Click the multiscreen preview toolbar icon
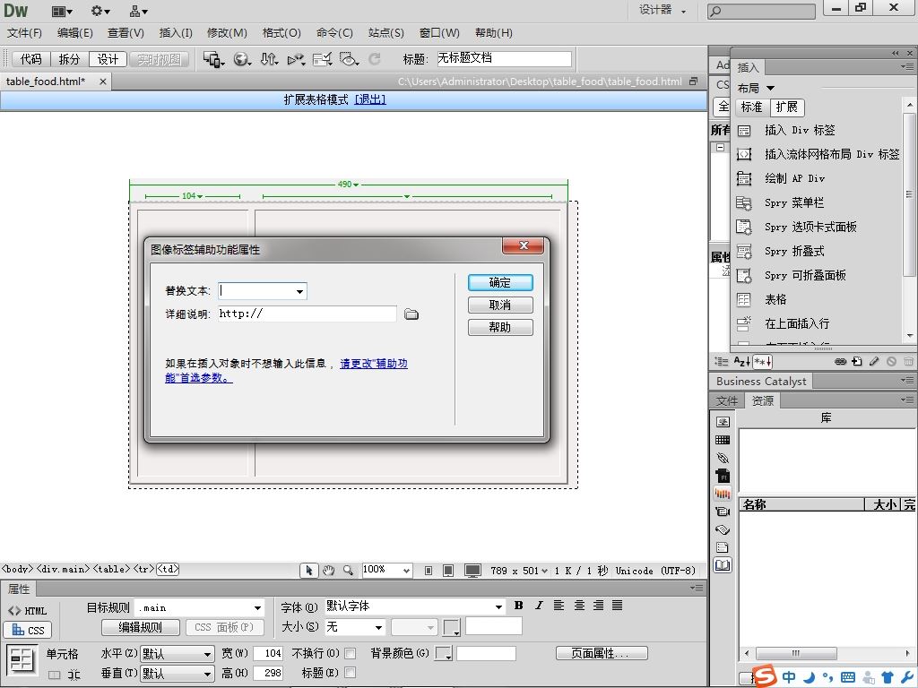The width and height of the screenshot is (918, 688). pos(213,59)
